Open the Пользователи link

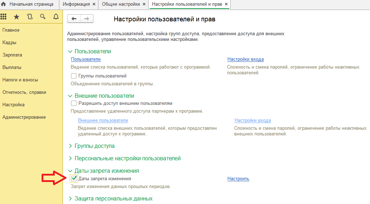pyautogui.click(x=86, y=59)
